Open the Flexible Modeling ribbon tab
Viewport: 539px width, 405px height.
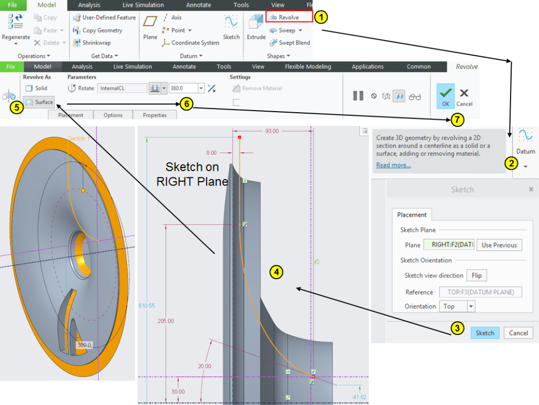point(308,67)
